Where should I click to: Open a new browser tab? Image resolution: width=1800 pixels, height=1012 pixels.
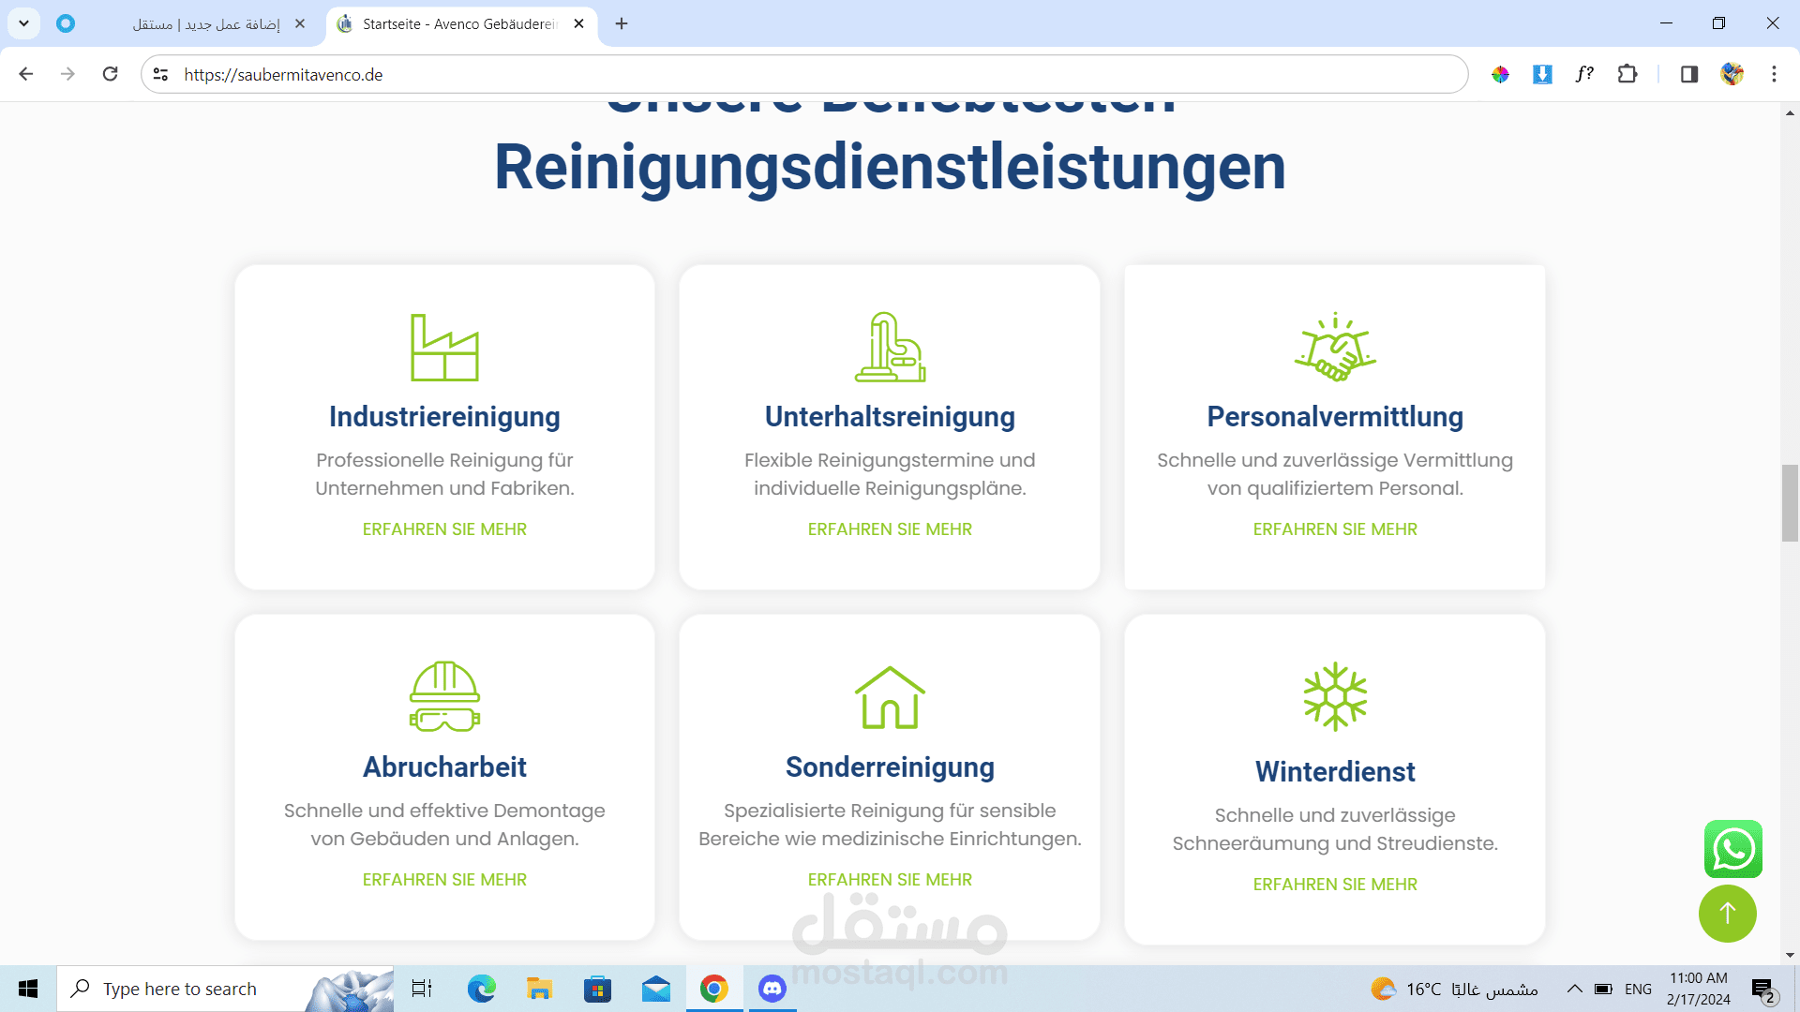[x=622, y=23]
